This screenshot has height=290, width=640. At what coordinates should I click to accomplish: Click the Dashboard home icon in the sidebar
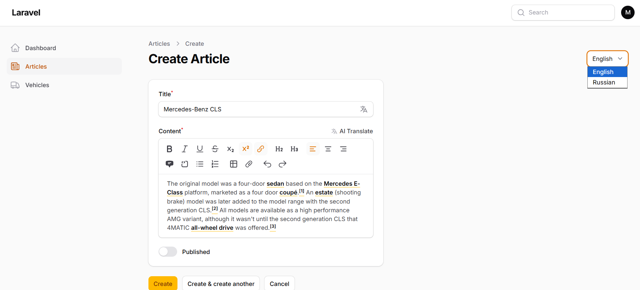15,48
